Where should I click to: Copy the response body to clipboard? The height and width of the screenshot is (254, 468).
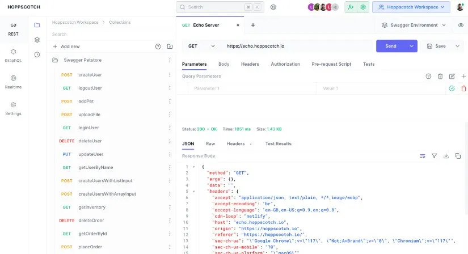[x=458, y=156]
